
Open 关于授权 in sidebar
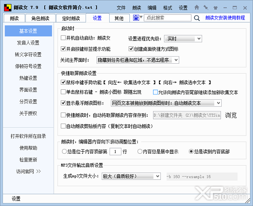28,113
